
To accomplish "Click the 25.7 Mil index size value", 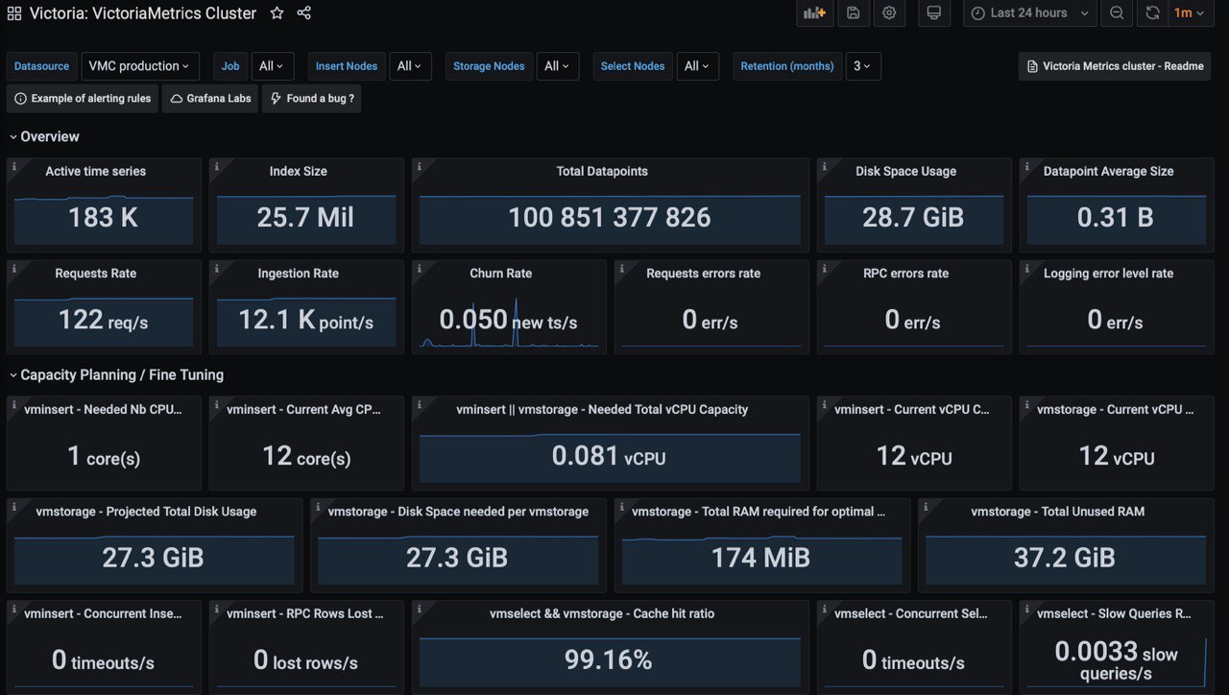I will (305, 217).
